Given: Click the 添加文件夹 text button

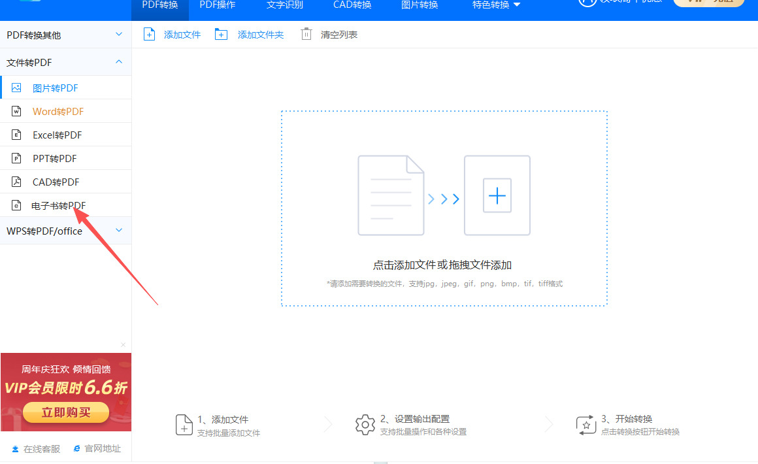Looking at the screenshot, I should (x=261, y=35).
